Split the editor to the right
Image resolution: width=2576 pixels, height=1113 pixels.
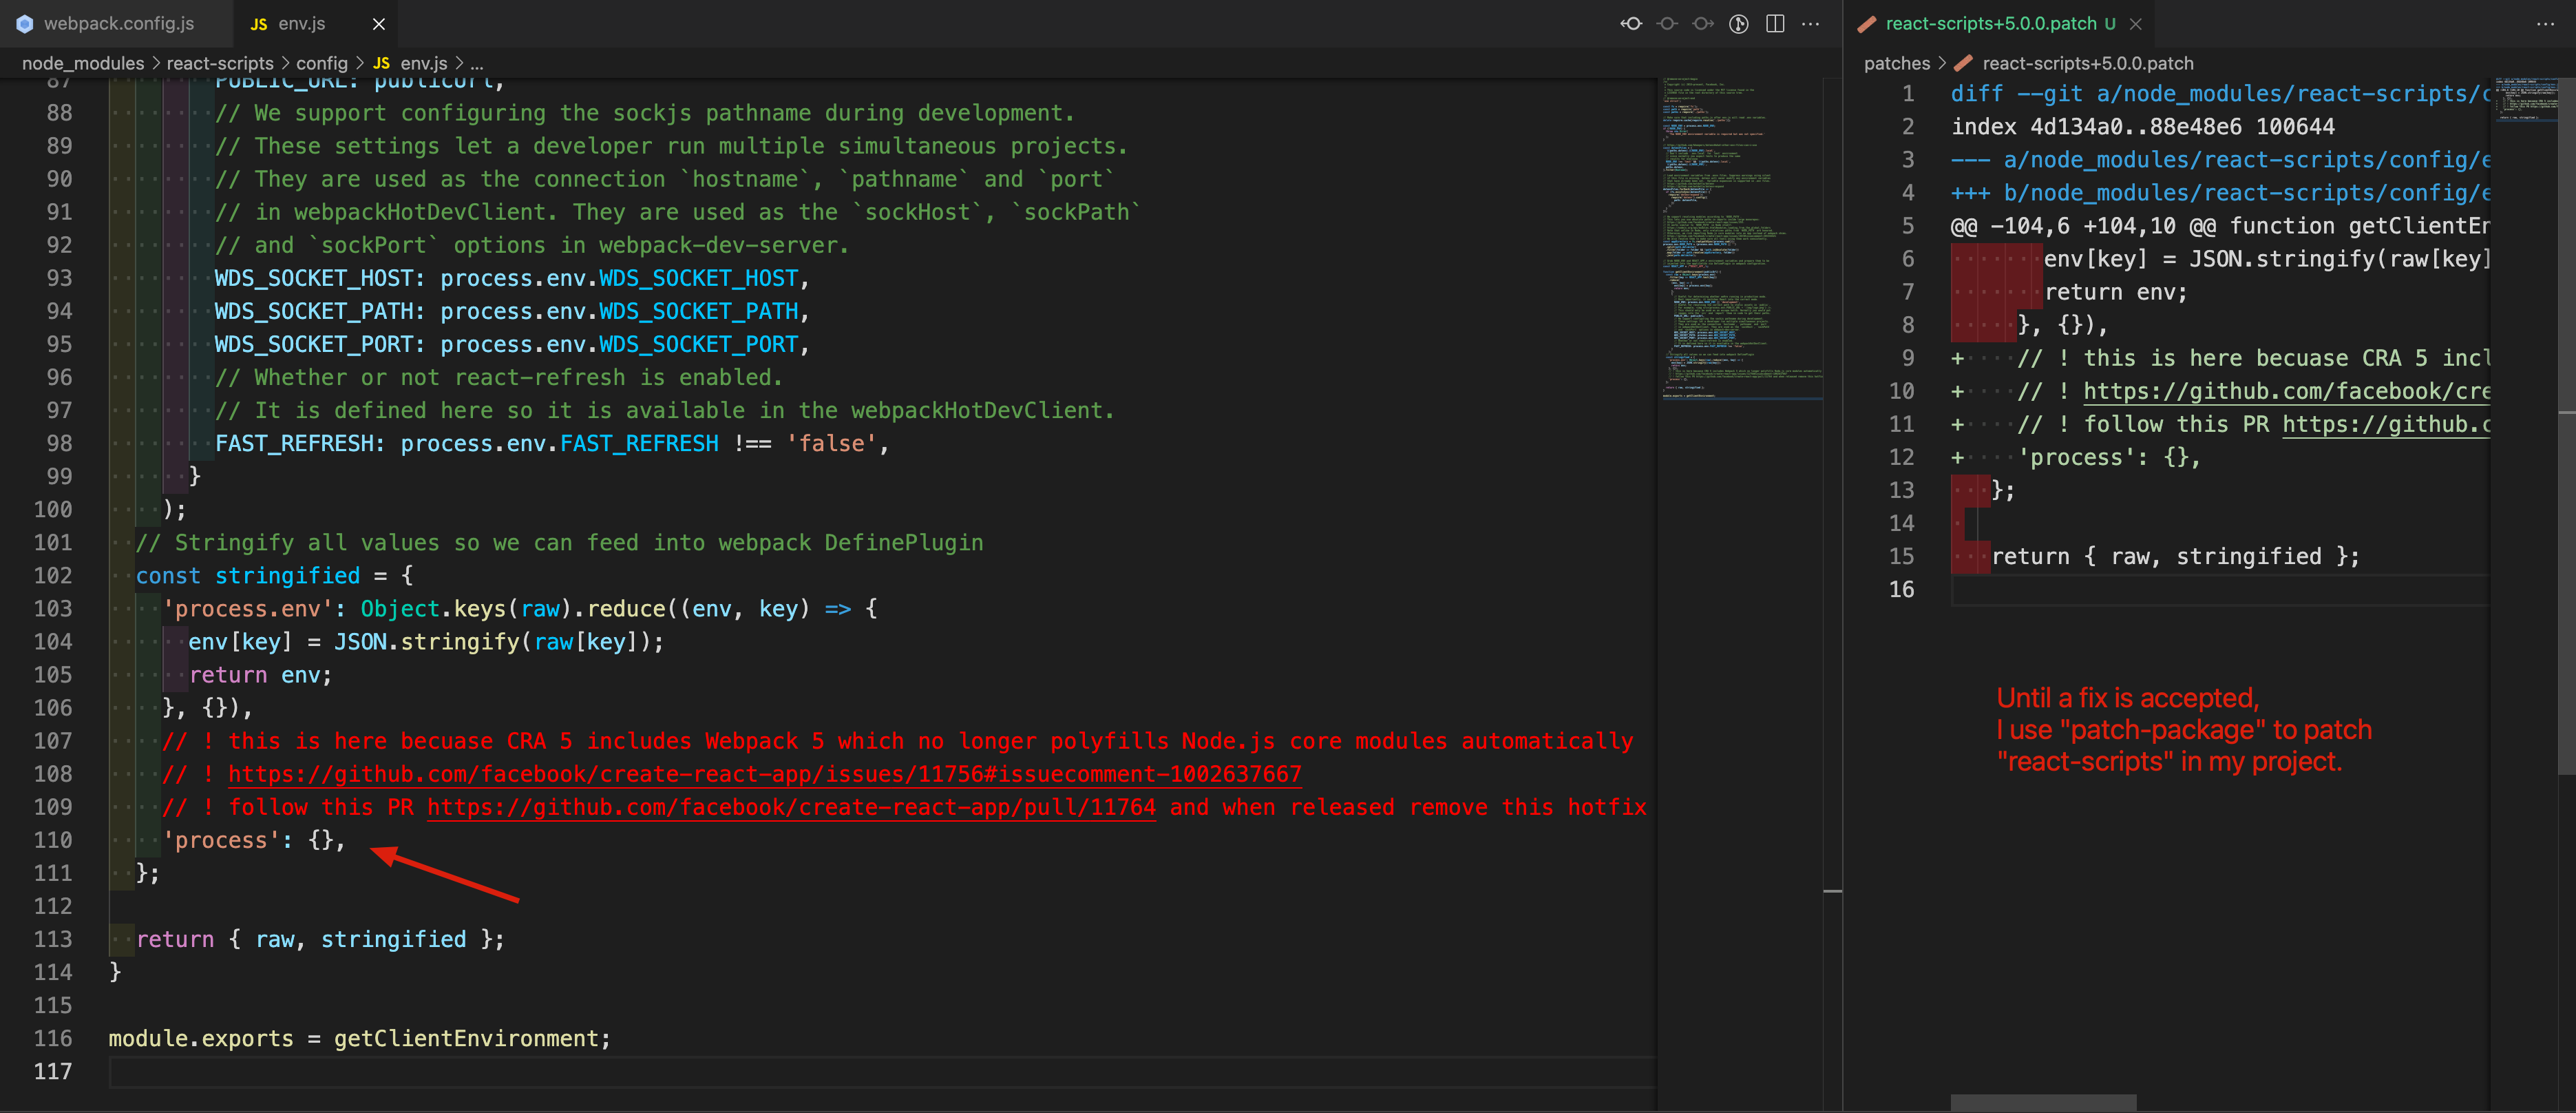point(1775,24)
